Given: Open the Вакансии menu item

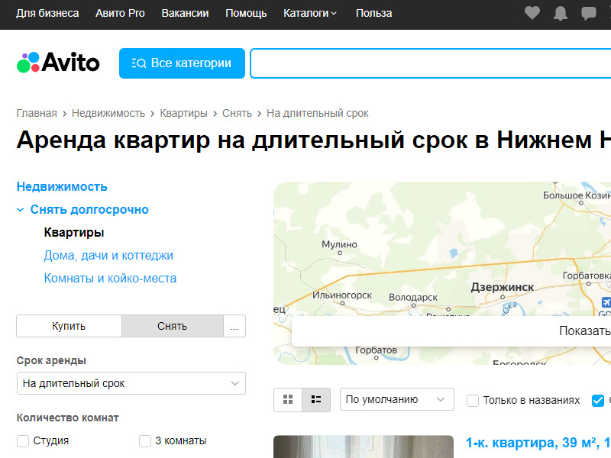Looking at the screenshot, I should click(185, 13).
